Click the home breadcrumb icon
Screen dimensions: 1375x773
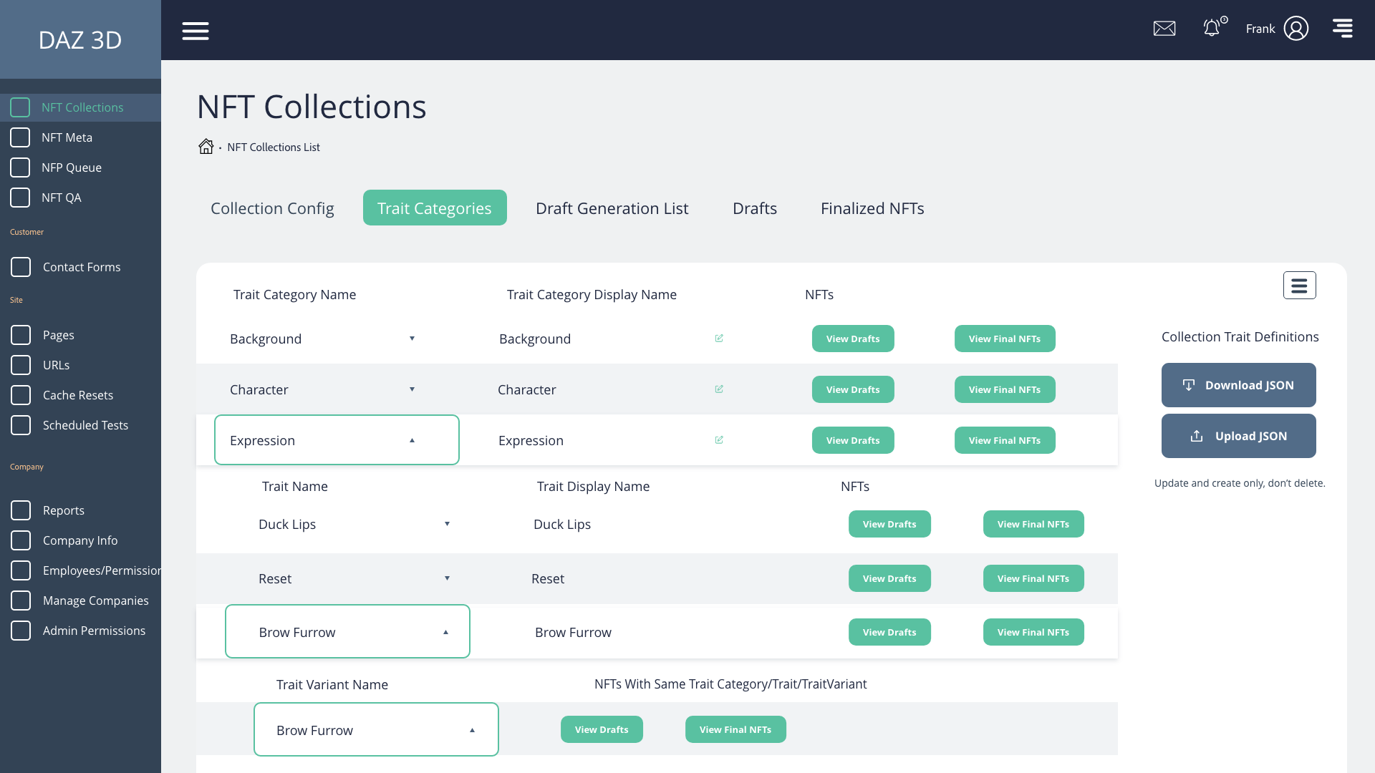coord(206,147)
